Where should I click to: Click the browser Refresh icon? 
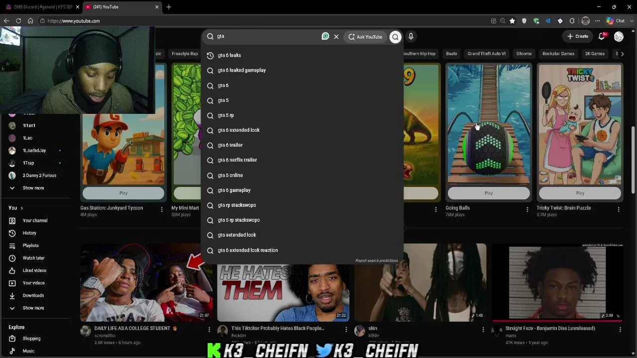18,21
